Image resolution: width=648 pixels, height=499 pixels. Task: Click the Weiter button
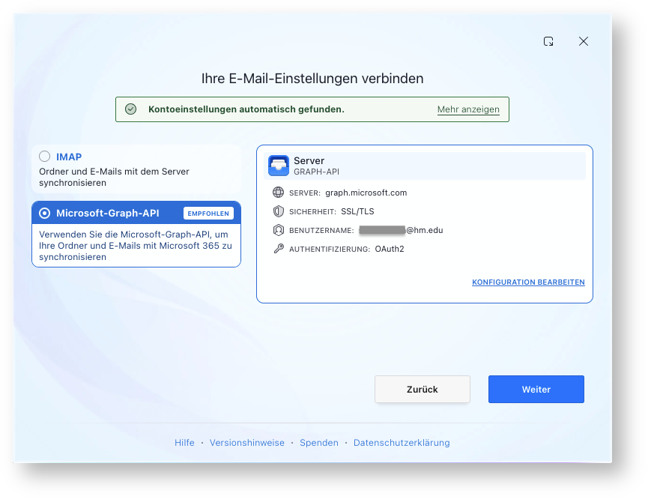click(x=536, y=389)
